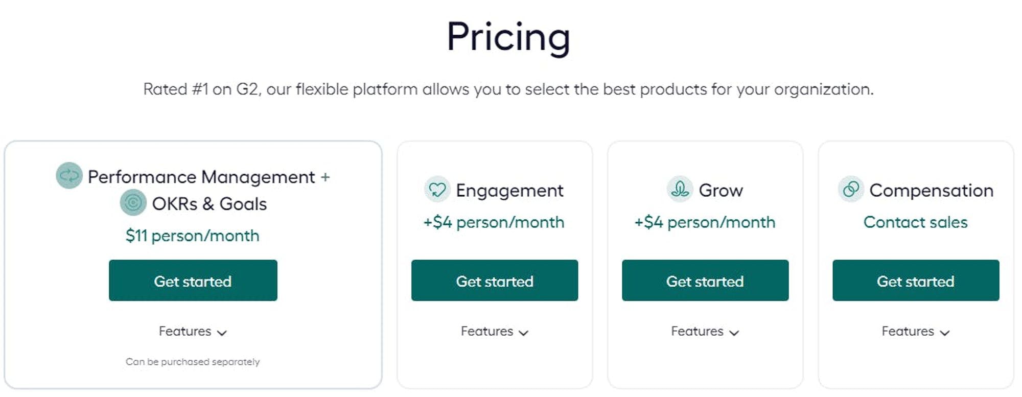Click the $11 person/month price

[x=193, y=236]
